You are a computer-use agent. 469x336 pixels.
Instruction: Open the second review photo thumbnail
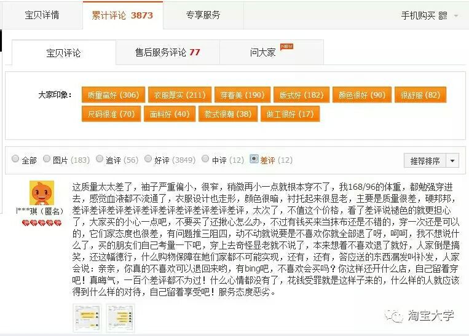coord(119,318)
